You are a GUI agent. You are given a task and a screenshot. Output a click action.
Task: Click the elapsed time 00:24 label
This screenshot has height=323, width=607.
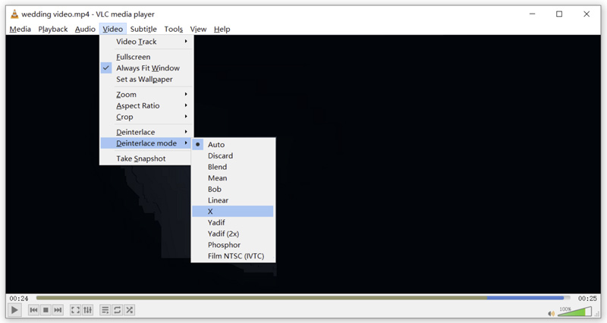point(19,298)
